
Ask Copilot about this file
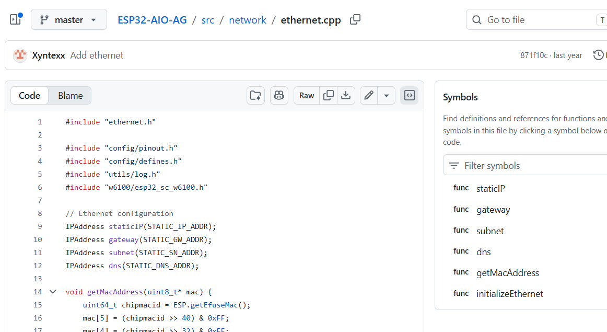279,95
